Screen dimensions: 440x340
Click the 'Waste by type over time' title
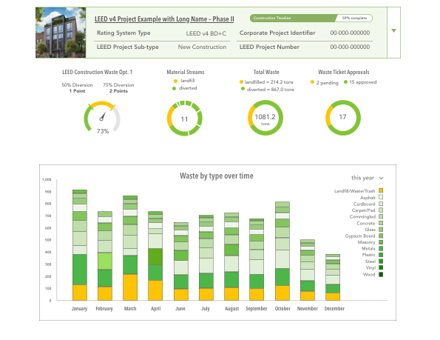(x=217, y=176)
